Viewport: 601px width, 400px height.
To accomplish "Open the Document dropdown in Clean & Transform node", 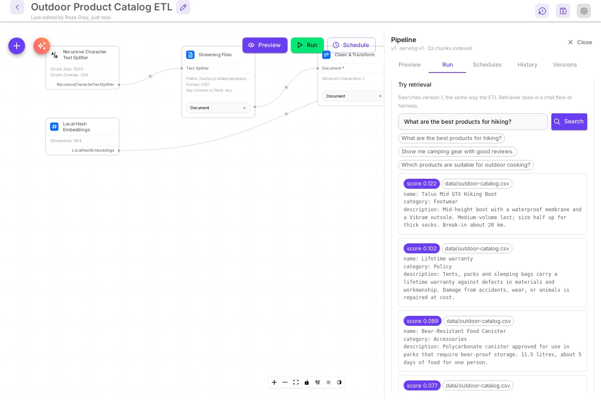I will pos(353,96).
